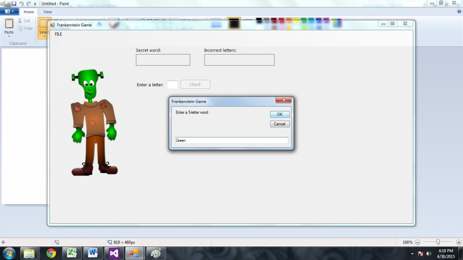
Task: Switch to the Frankenstein Game app on the taskbar
Action: point(135,254)
